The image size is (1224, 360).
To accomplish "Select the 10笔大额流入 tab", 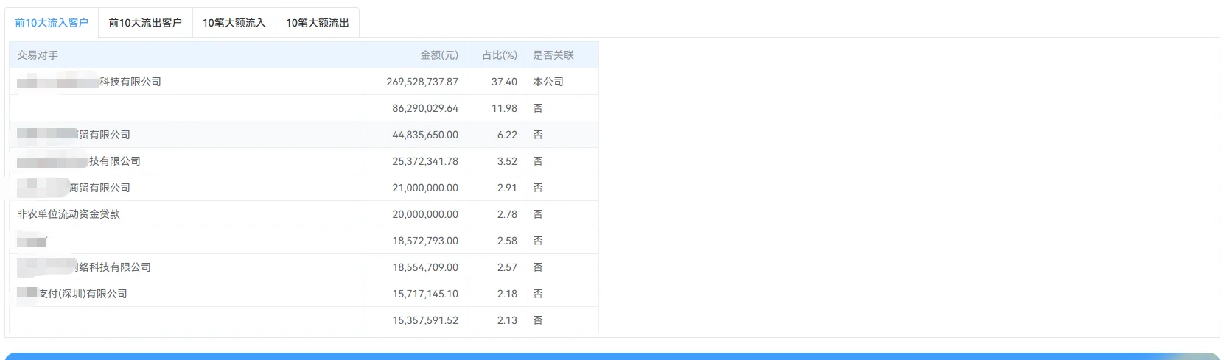I will pyautogui.click(x=234, y=23).
